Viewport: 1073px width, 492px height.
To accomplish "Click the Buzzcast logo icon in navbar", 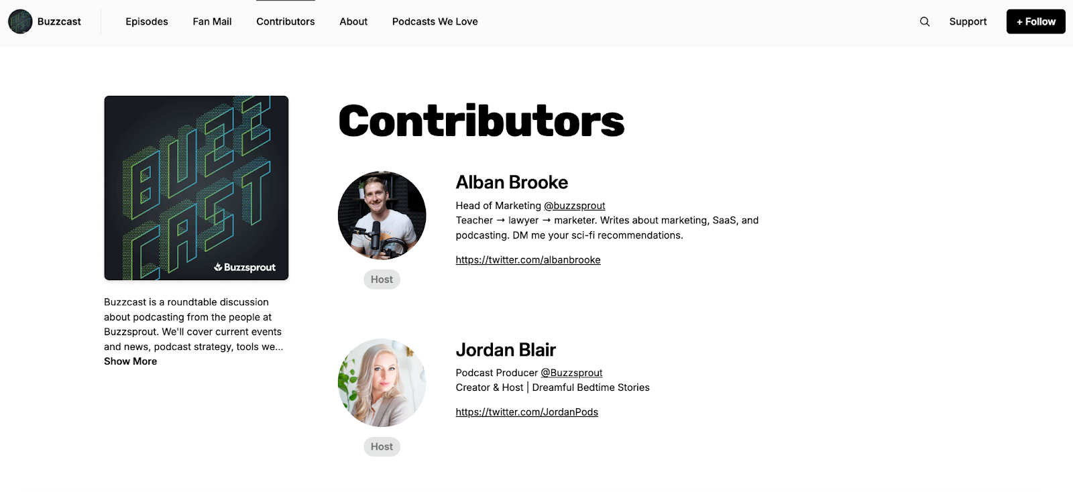I will (x=20, y=21).
